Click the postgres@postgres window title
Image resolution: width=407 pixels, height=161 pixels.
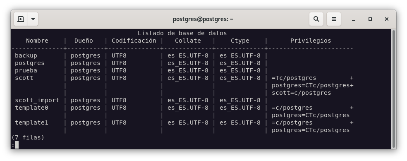pos(203,19)
